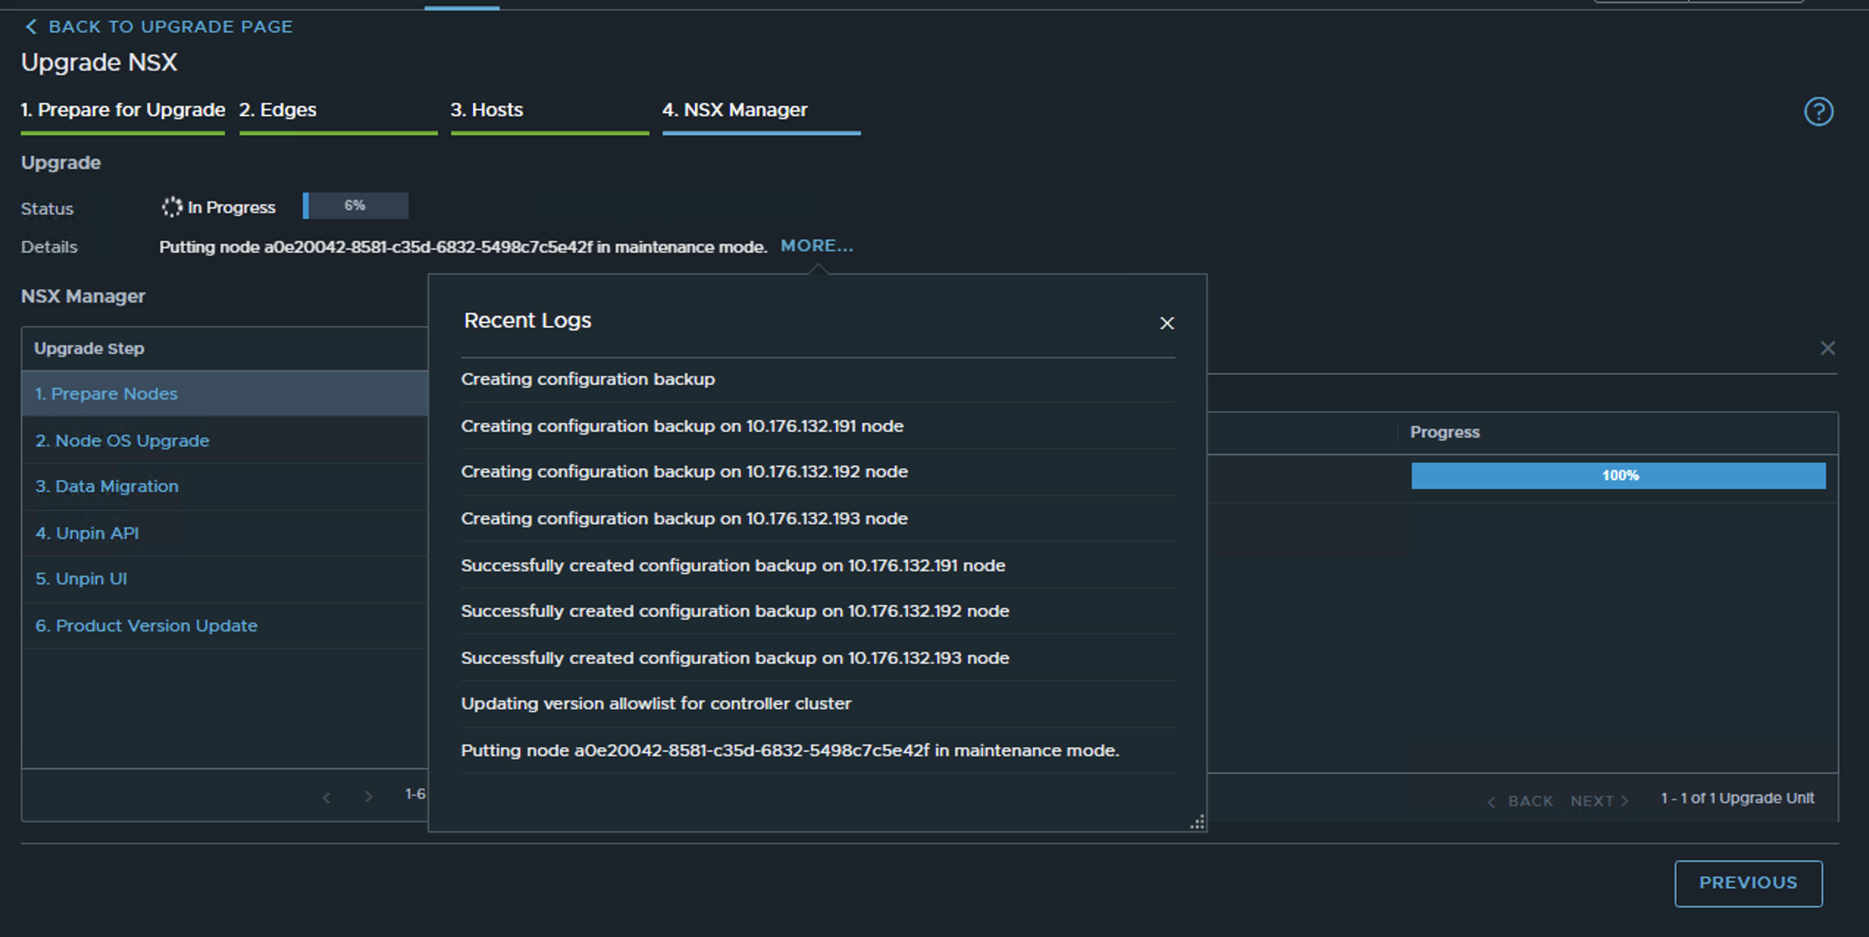
Task: Select the Data Migration step
Action: (107, 486)
